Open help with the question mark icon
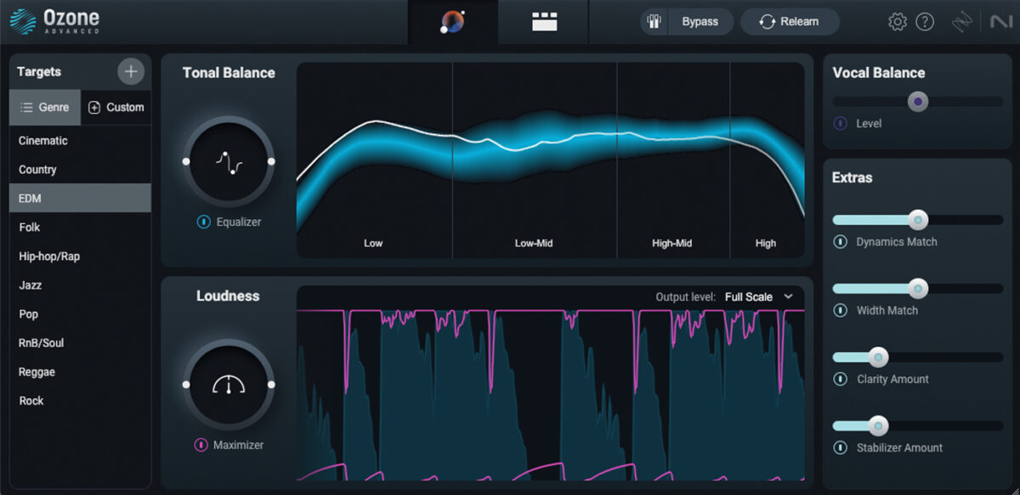Viewport: 1020px width, 495px height. coord(925,22)
